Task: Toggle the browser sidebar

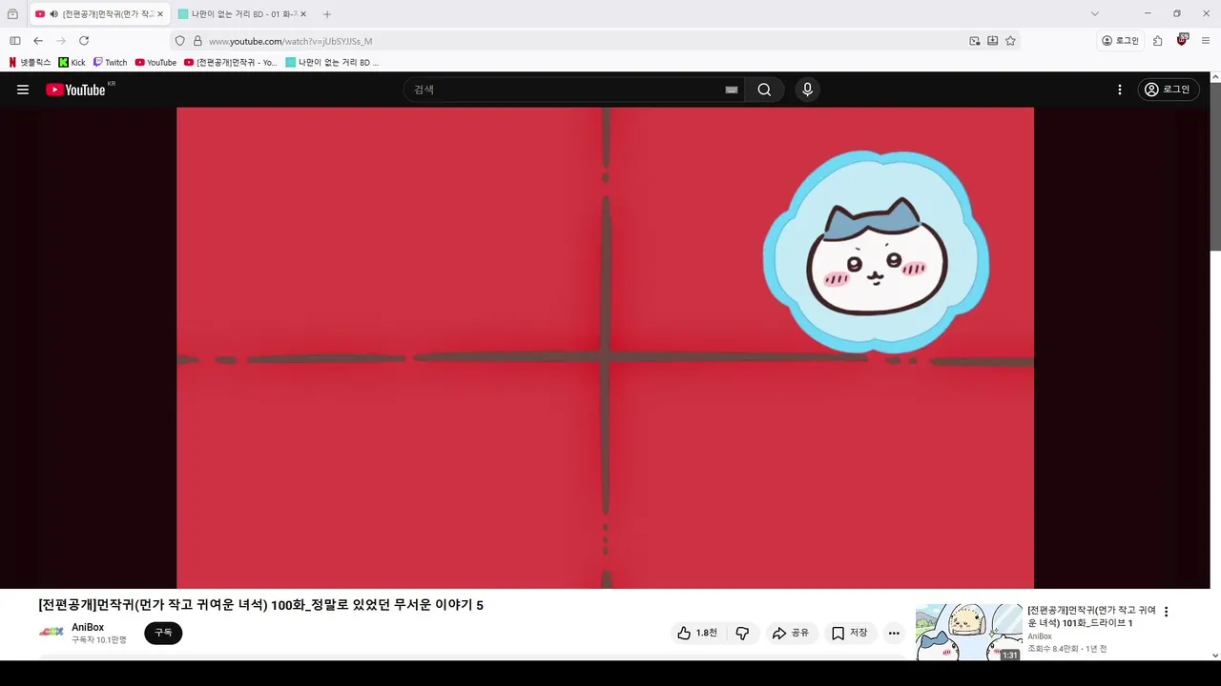Action: point(14,41)
